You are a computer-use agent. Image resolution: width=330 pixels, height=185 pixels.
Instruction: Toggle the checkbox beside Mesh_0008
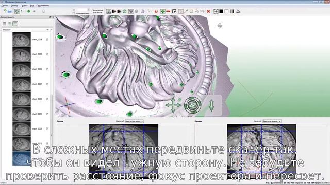(x=47, y=99)
